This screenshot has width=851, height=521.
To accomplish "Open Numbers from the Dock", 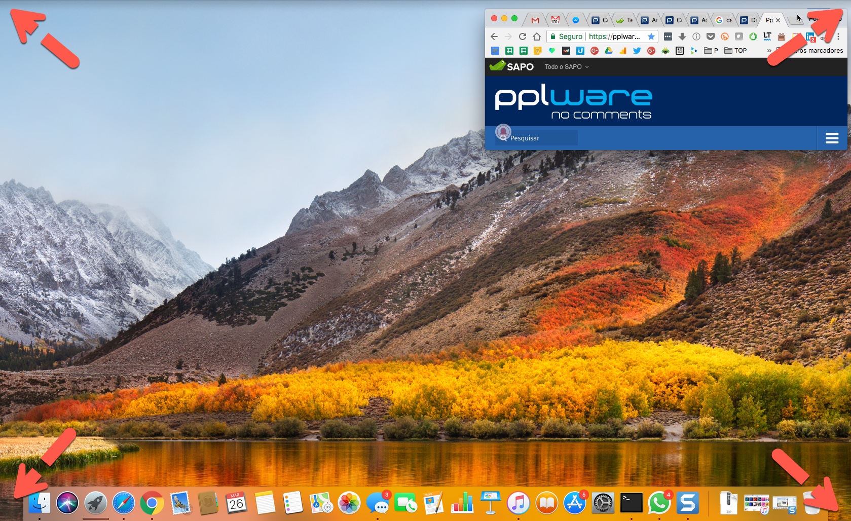I will (462, 503).
